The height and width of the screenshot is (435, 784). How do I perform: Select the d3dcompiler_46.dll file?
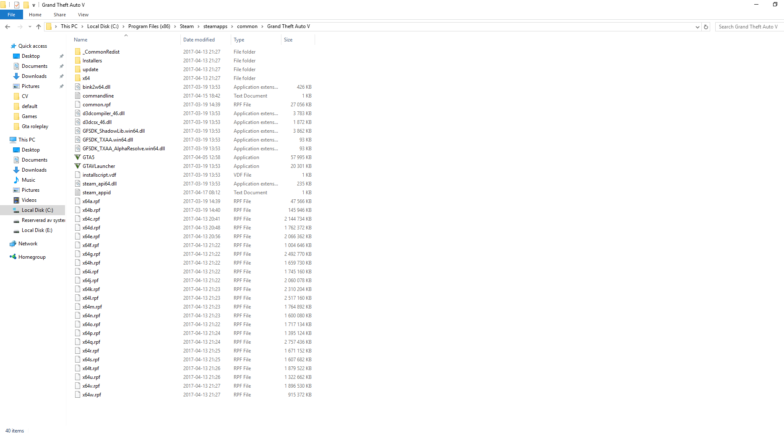point(103,113)
